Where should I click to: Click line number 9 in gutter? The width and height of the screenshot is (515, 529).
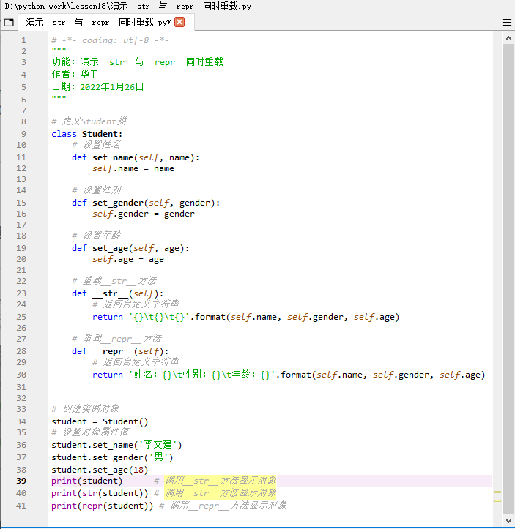pyautogui.click(x=23, y=134)
